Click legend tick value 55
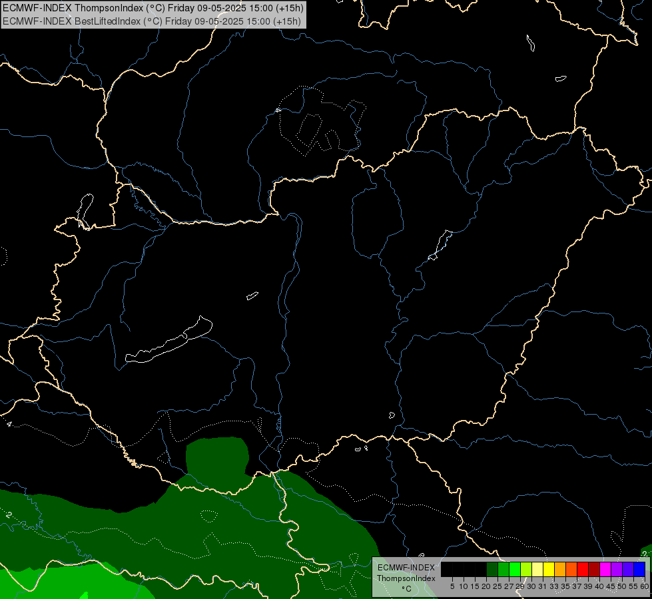Viewport: 652px width, 599px height. point(633,586)
